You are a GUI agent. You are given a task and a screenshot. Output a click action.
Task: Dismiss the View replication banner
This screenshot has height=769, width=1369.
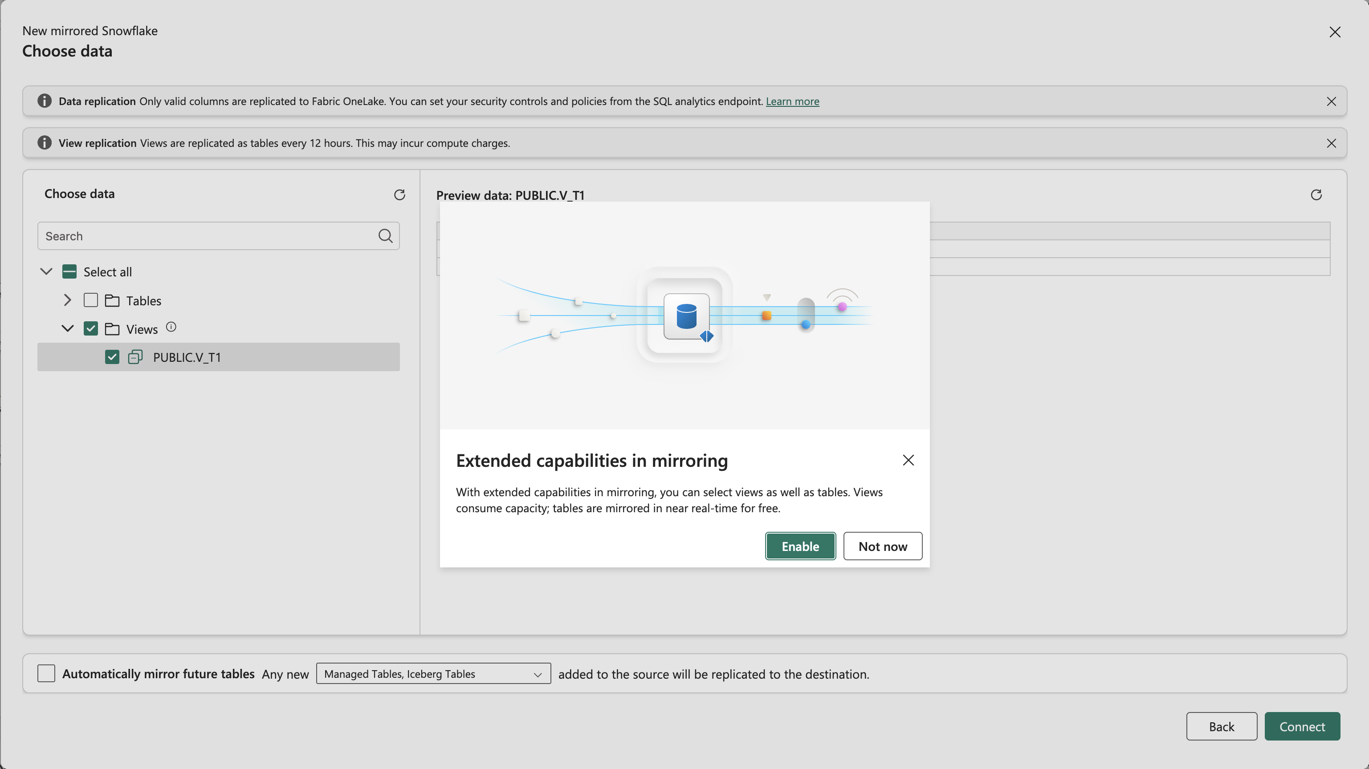click(1331, 143)
